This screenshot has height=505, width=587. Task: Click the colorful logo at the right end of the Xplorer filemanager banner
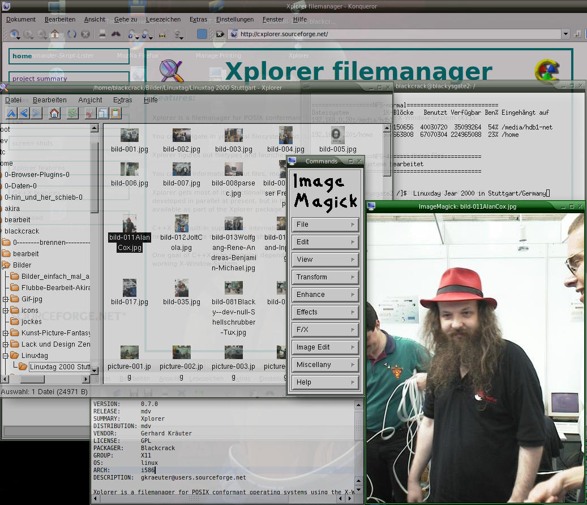547,70
